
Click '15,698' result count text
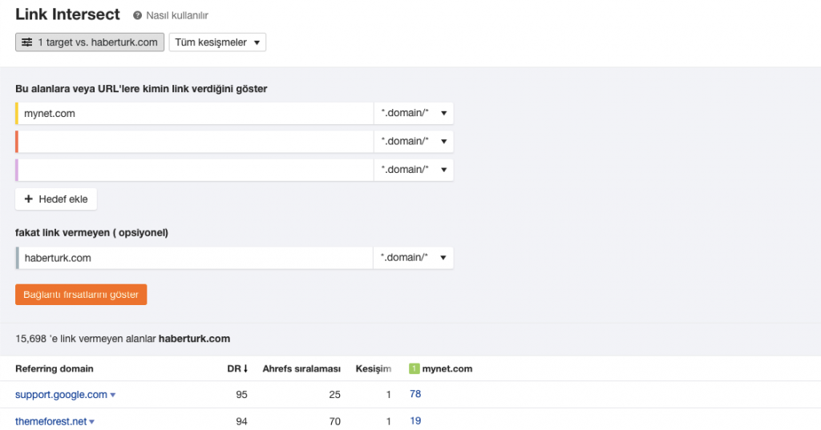pos(31,339)
